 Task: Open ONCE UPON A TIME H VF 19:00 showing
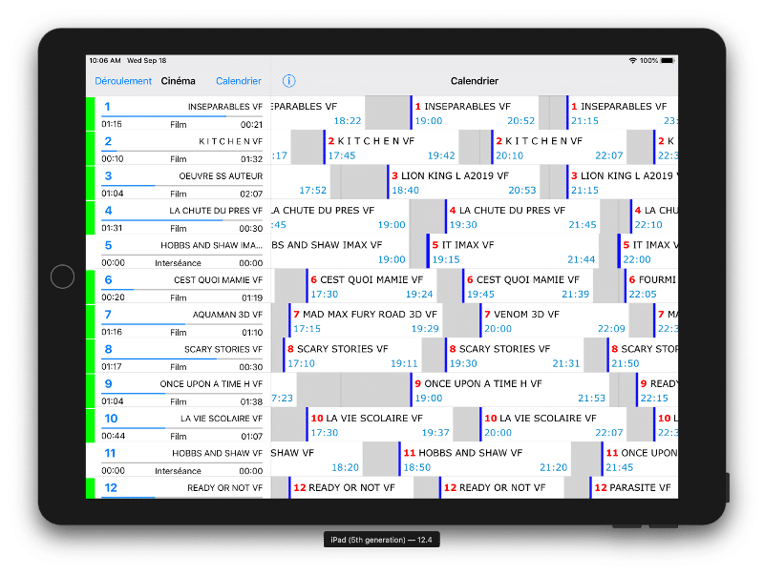click(510, 390)
